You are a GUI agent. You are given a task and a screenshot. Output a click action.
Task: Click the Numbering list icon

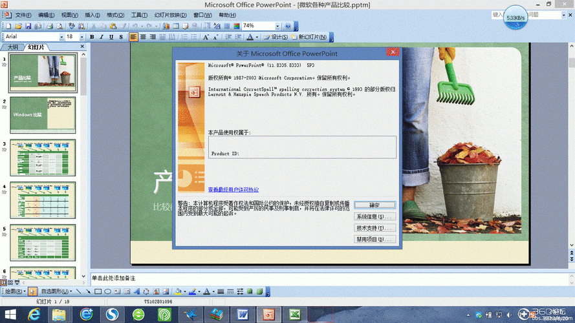[185, 37]
